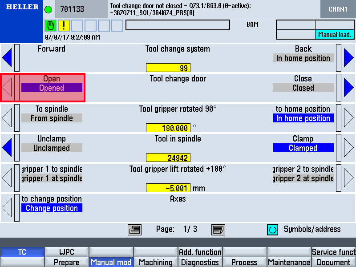Viewport: 356px width, 267px height.
Task: Open the Service functions softkey
Action: point(333,252)
